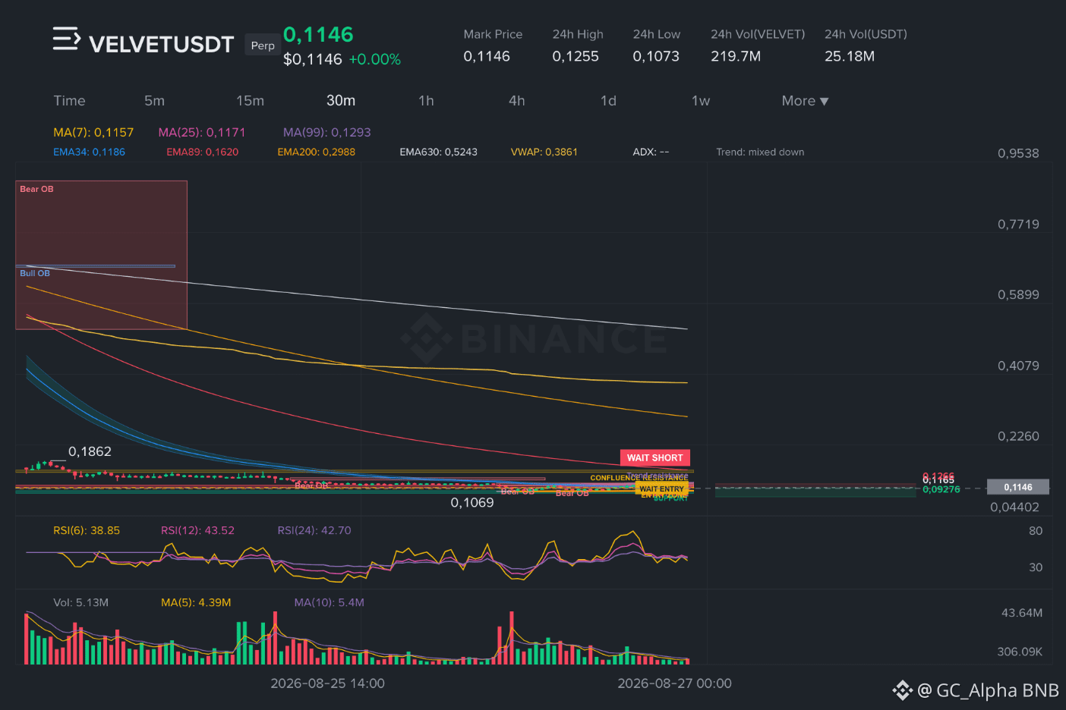Click the 24h High value 0,1255
This screenshot has width=1066, height=710.
click(x=576, y=56)
